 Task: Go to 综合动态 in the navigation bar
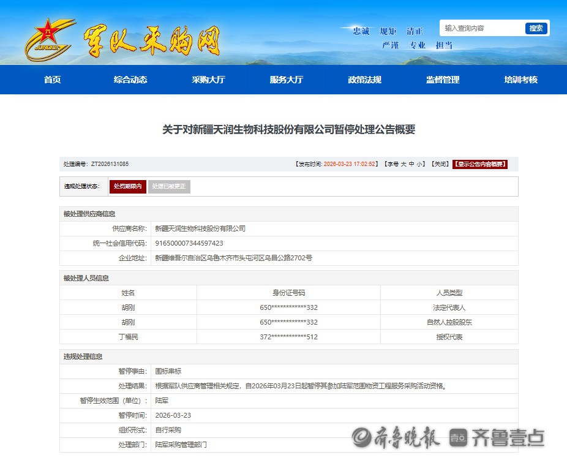(130, 80)
